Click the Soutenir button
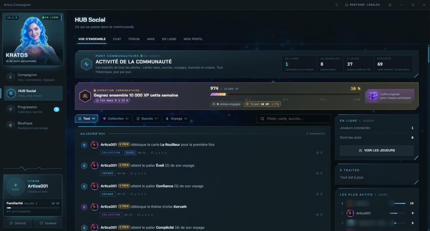This screenshot has width=430, height=231. point(48,223)
